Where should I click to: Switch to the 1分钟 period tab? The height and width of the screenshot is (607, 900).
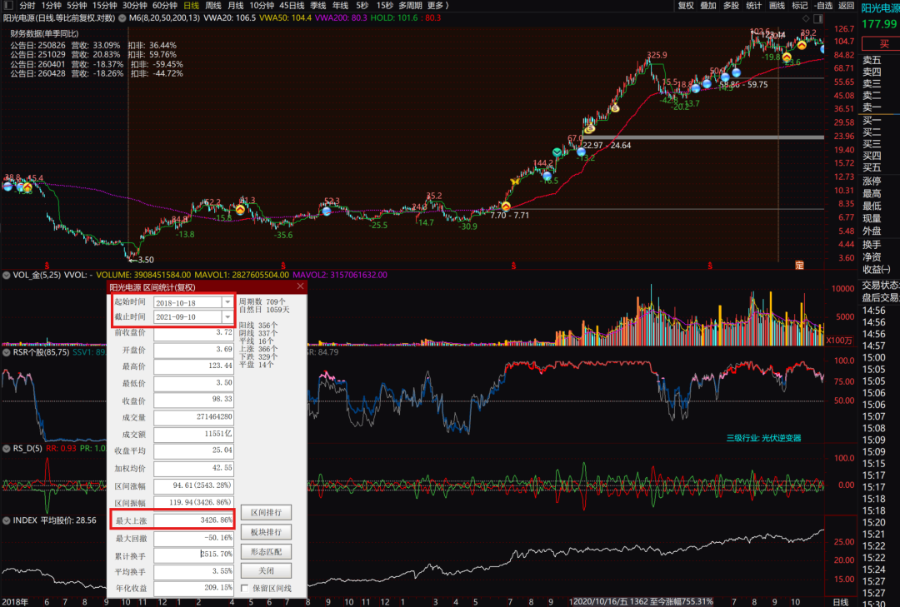click(x=51, y=5)
